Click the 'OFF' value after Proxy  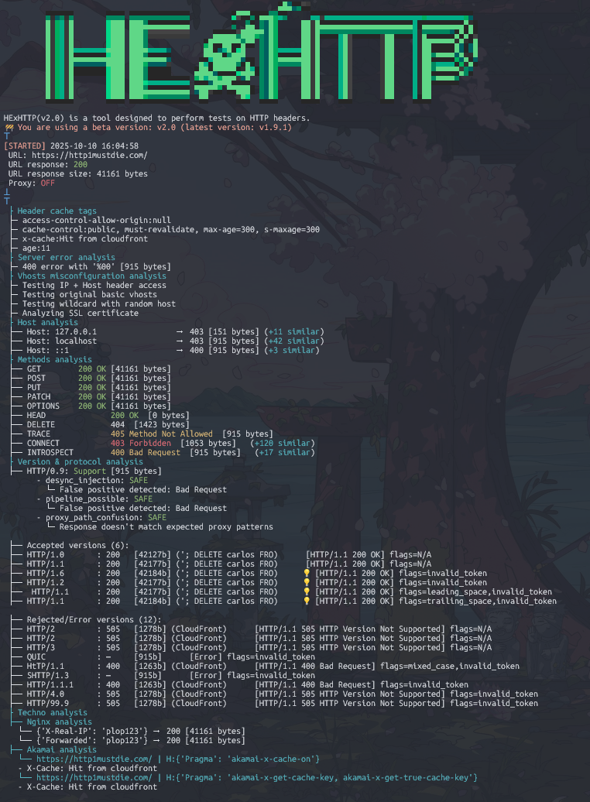(x=47, y=183)
